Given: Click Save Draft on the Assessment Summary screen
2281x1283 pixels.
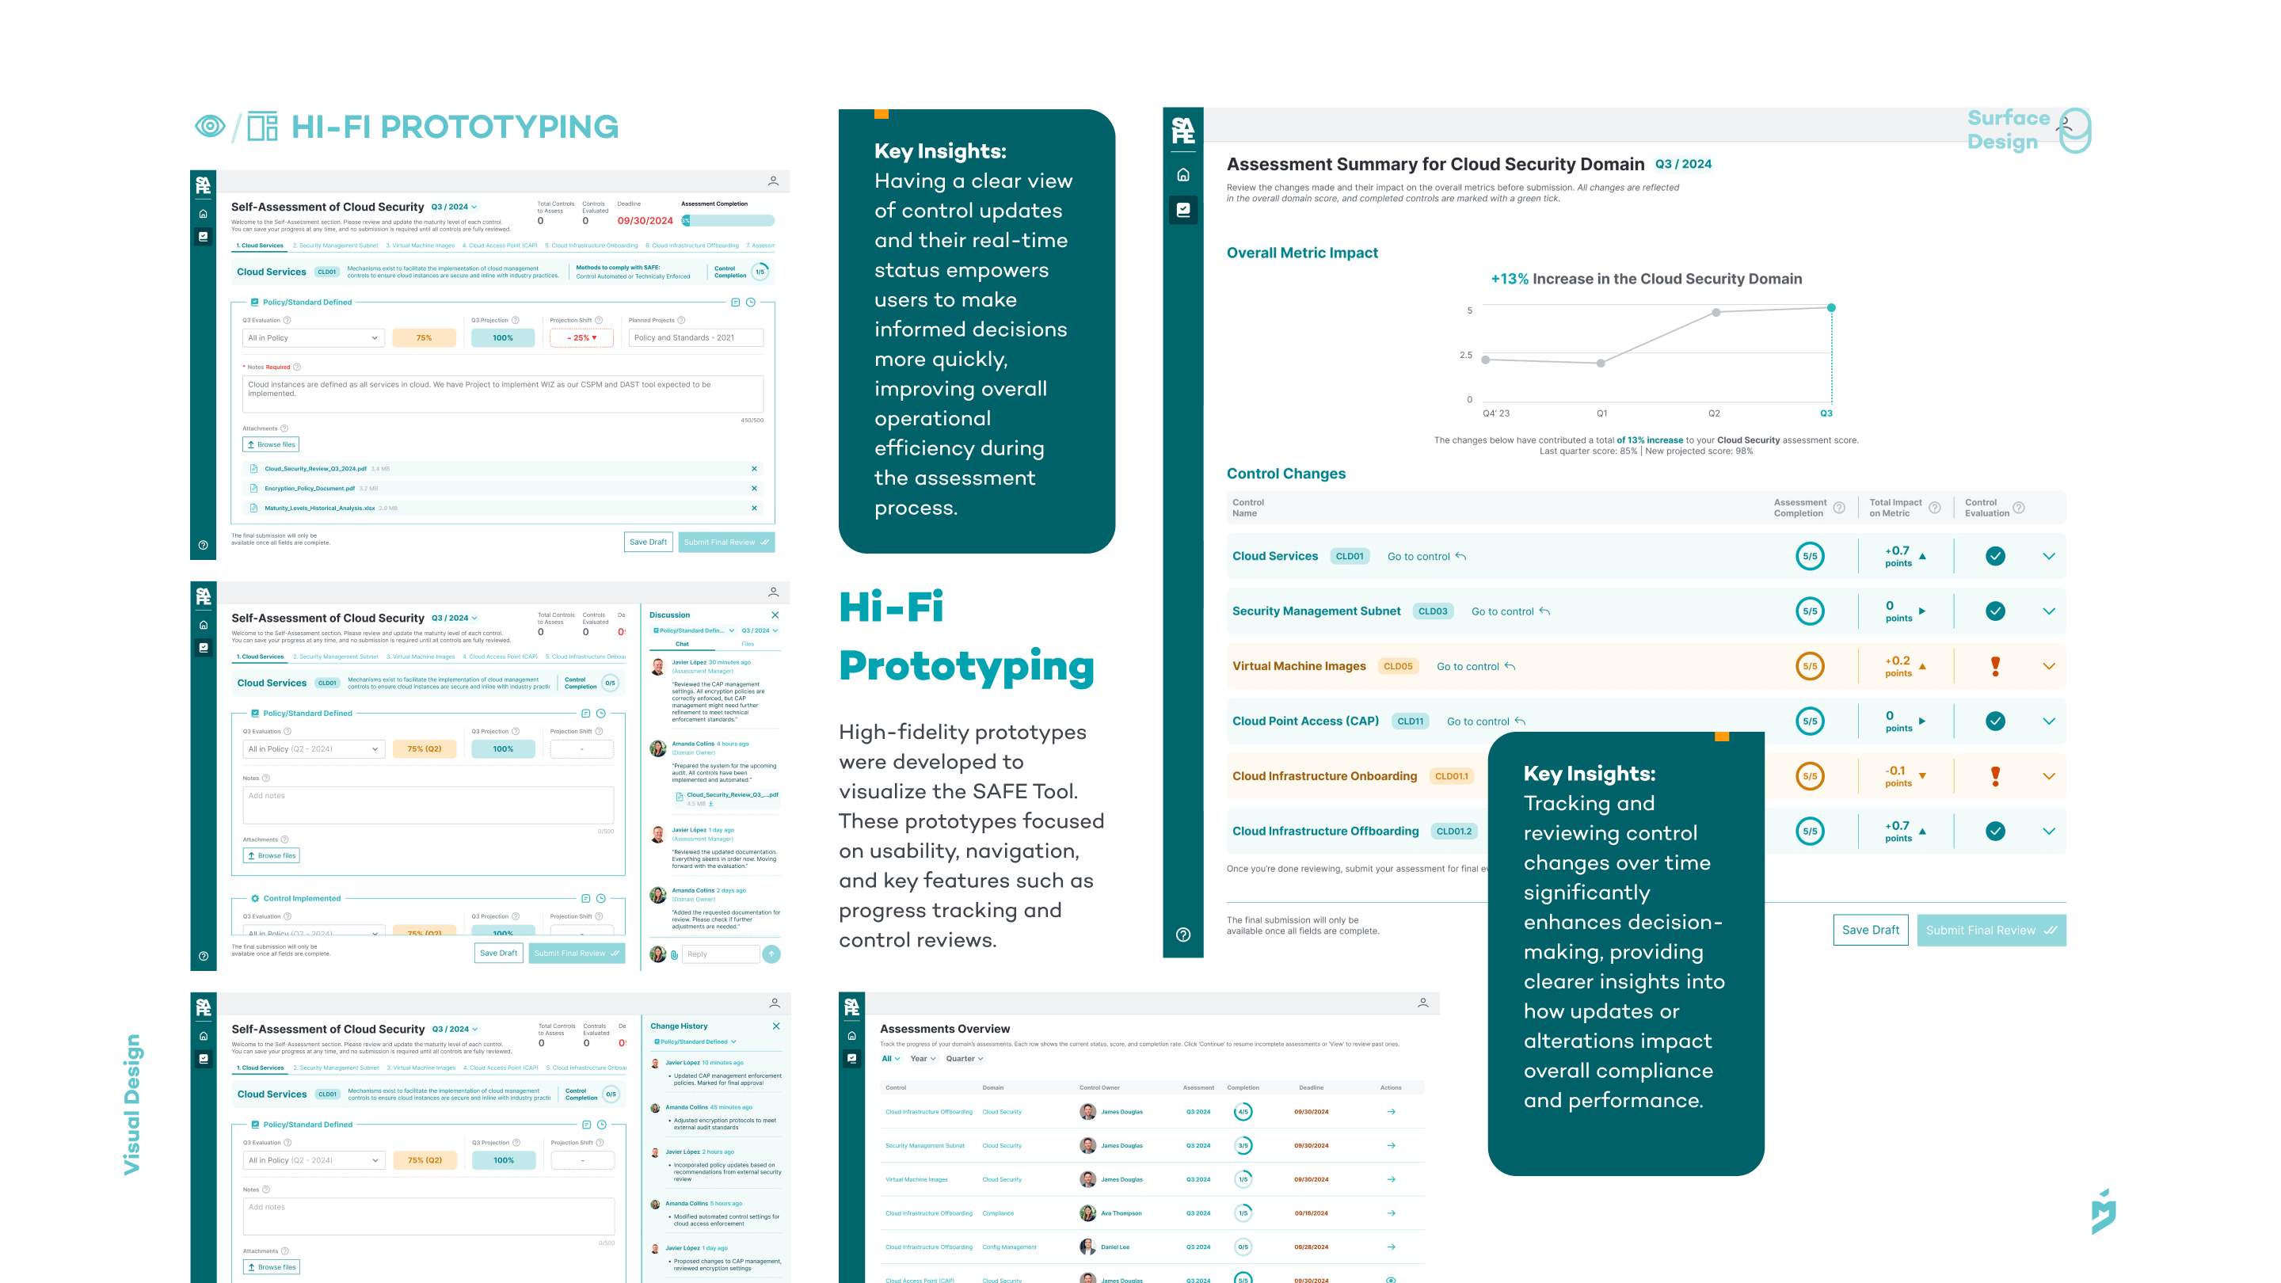Looking at the screenshot, I should pos(1870,930).
